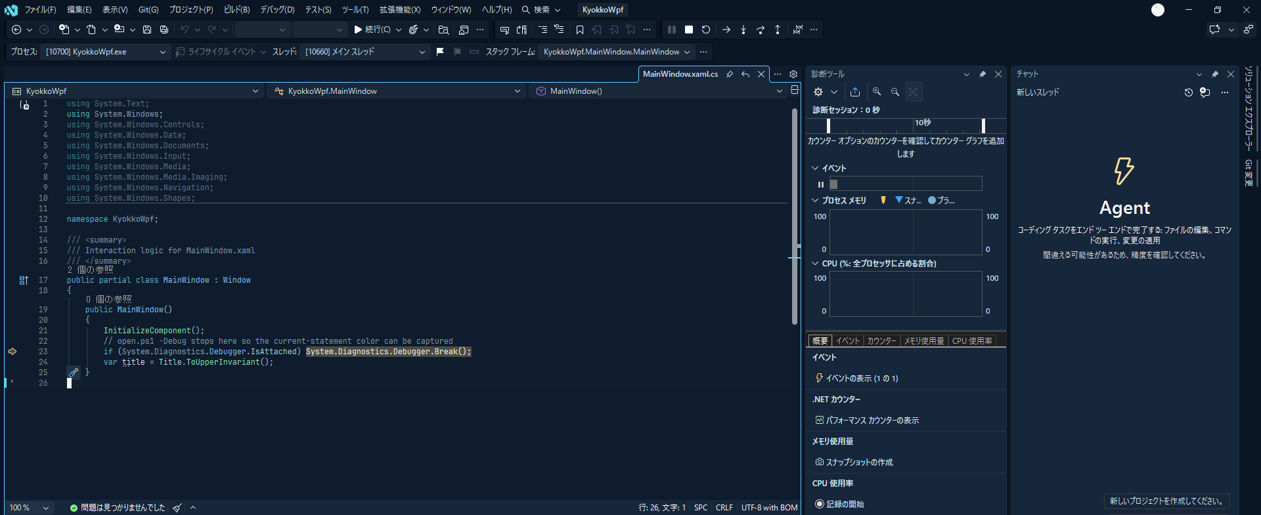This screenshot has width=1261, height=515.
Task: Step Into the next statement
Action: (743, 30)
